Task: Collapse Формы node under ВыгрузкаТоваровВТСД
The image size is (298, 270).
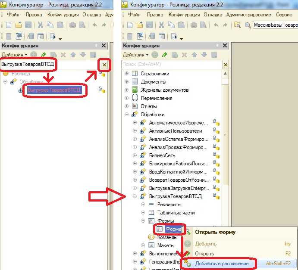Action: click(143, 220)
